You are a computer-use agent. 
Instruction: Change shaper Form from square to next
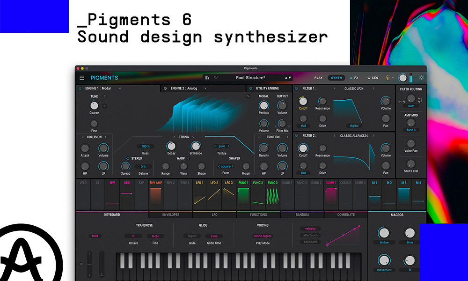(233, 166)
